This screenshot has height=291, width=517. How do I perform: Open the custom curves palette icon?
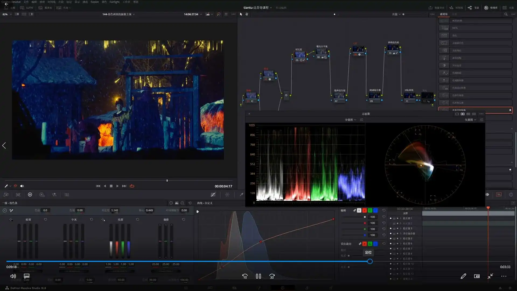click(x=213, y=195)
